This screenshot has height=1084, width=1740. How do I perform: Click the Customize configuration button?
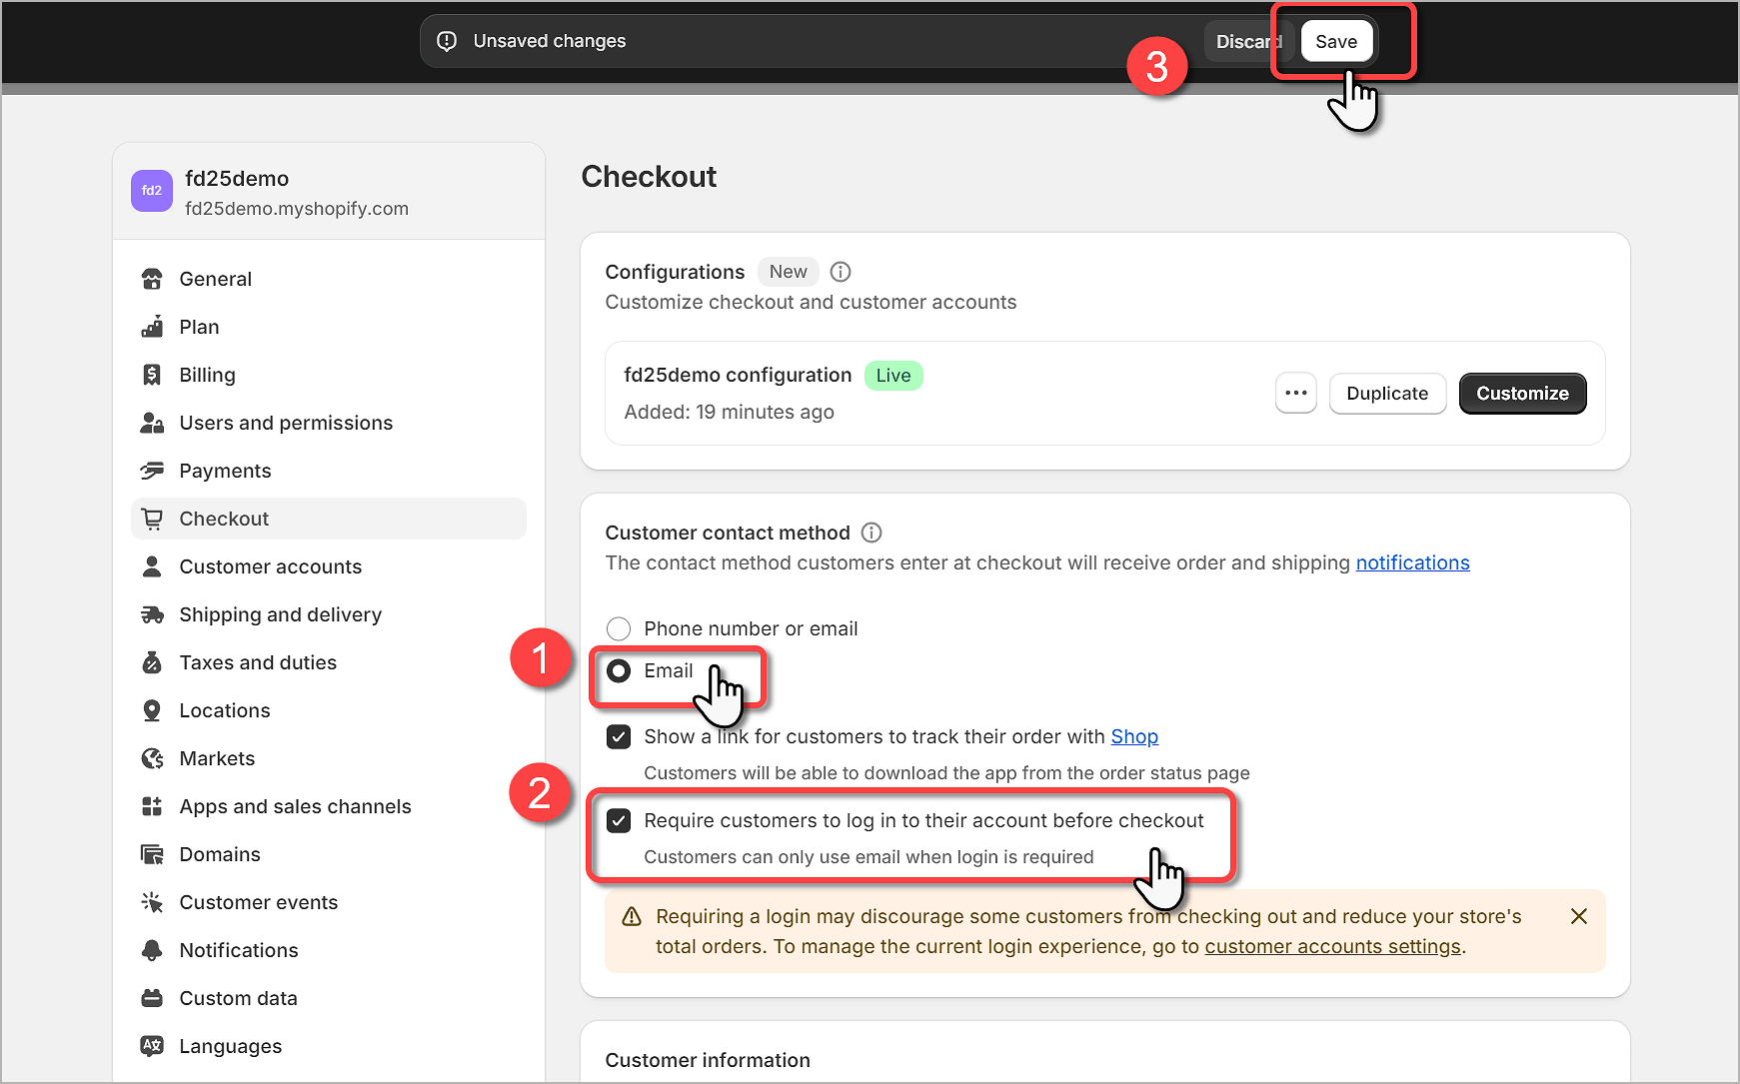click(1522, 394)
